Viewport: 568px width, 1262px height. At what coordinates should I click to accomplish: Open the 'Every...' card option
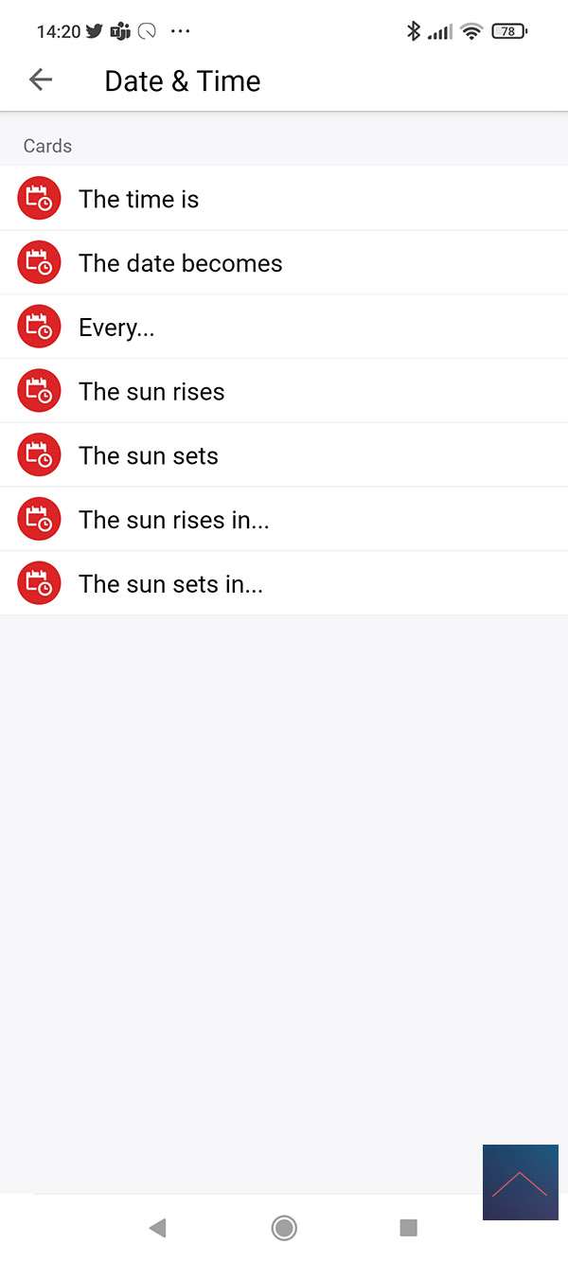(116, 328)
